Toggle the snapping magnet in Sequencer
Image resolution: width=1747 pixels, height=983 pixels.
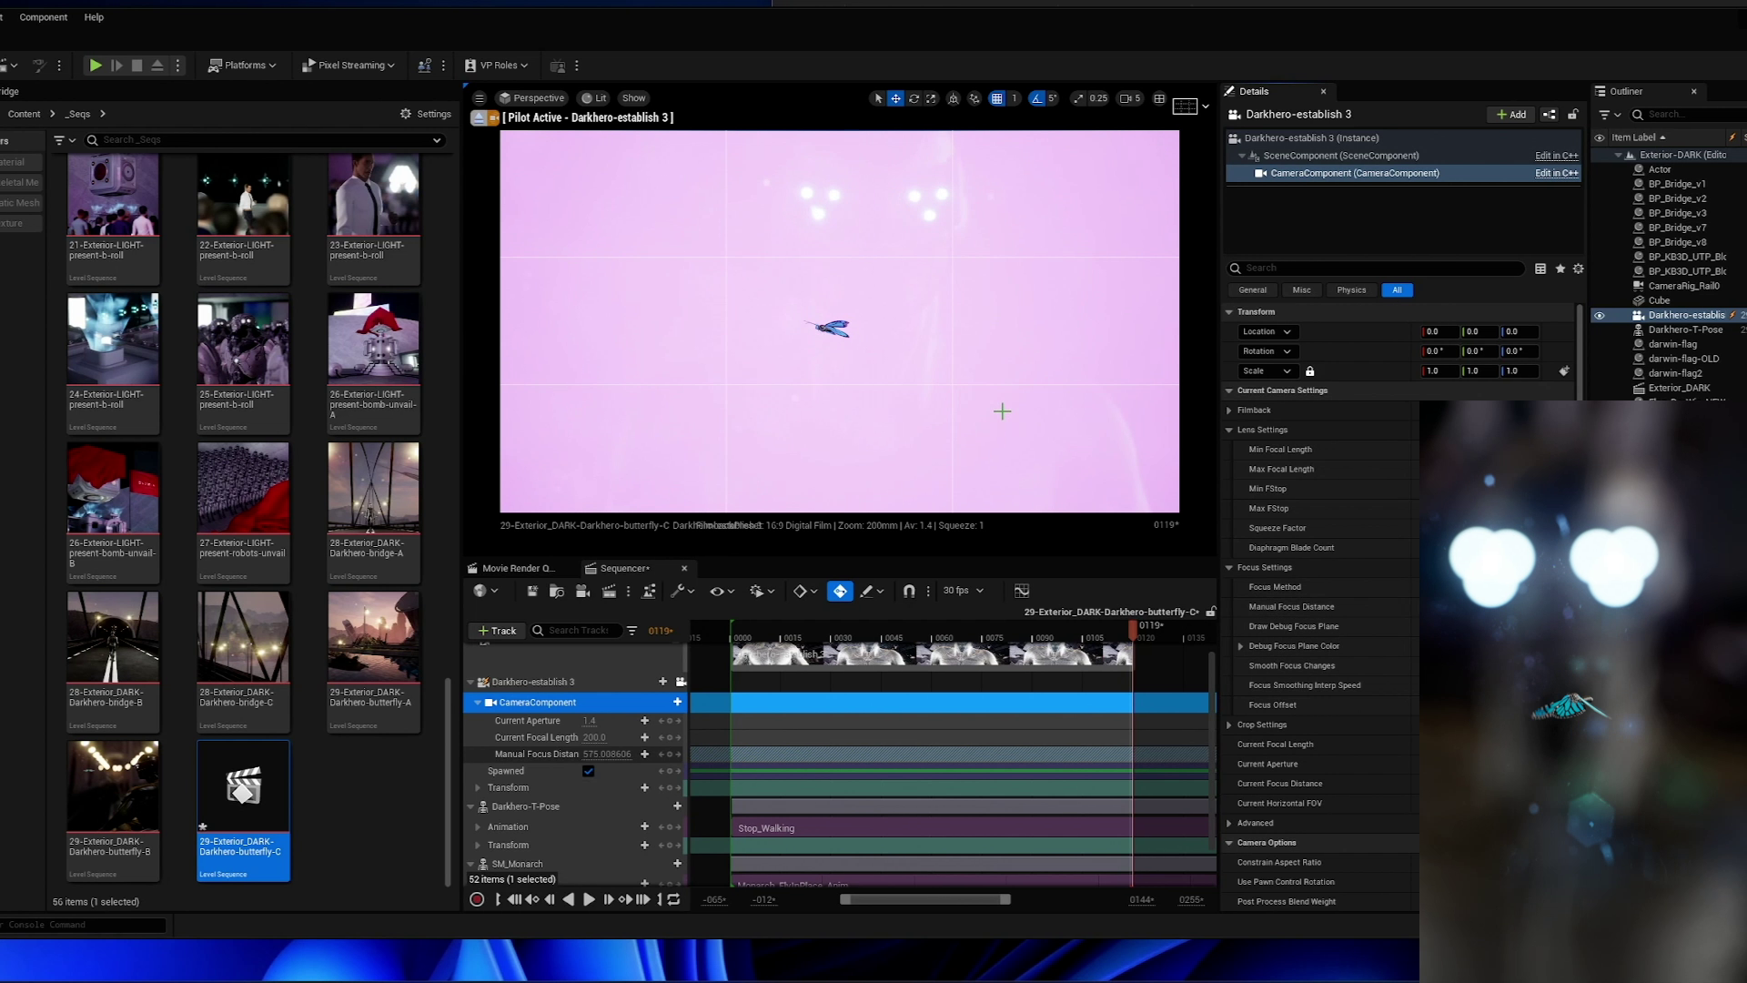tap(908, 592)
